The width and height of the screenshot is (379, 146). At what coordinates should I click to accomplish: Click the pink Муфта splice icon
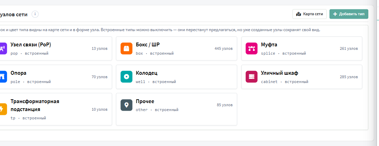coord(252,48)
